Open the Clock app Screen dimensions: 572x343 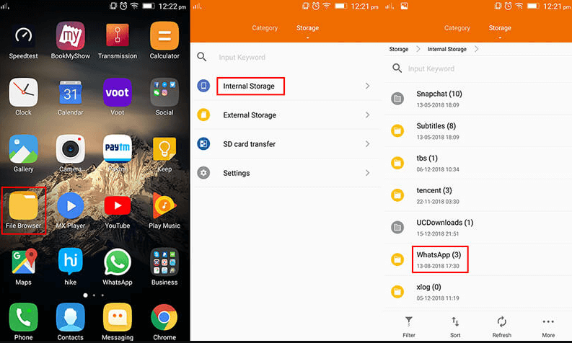click(23, 92)
